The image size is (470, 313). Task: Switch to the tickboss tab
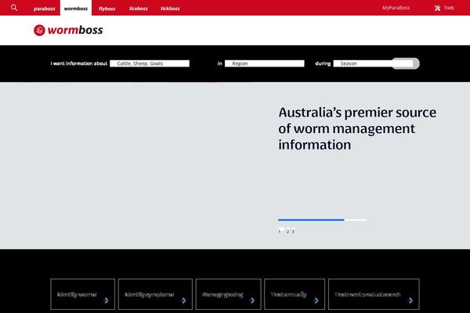[170, 9]
